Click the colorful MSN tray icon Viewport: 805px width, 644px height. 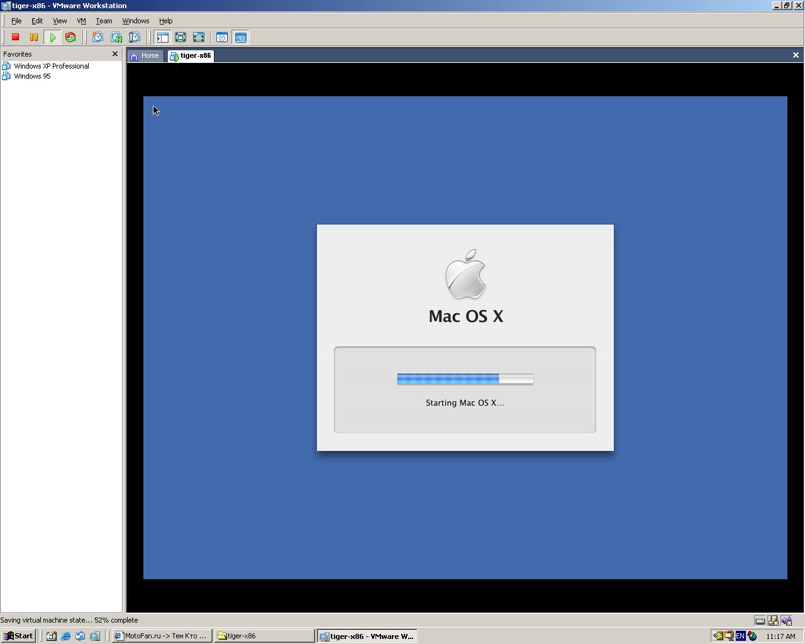point(752,636)
